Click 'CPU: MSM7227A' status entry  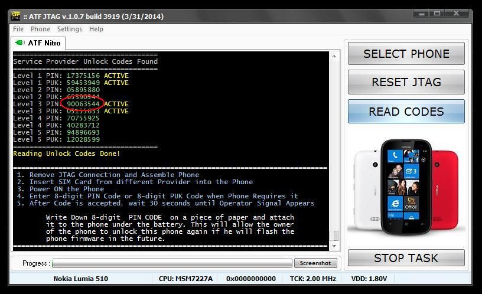(185, 279)
